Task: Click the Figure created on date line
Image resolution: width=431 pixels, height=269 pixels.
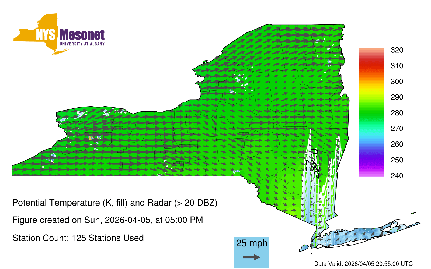Action: [107, 220]
